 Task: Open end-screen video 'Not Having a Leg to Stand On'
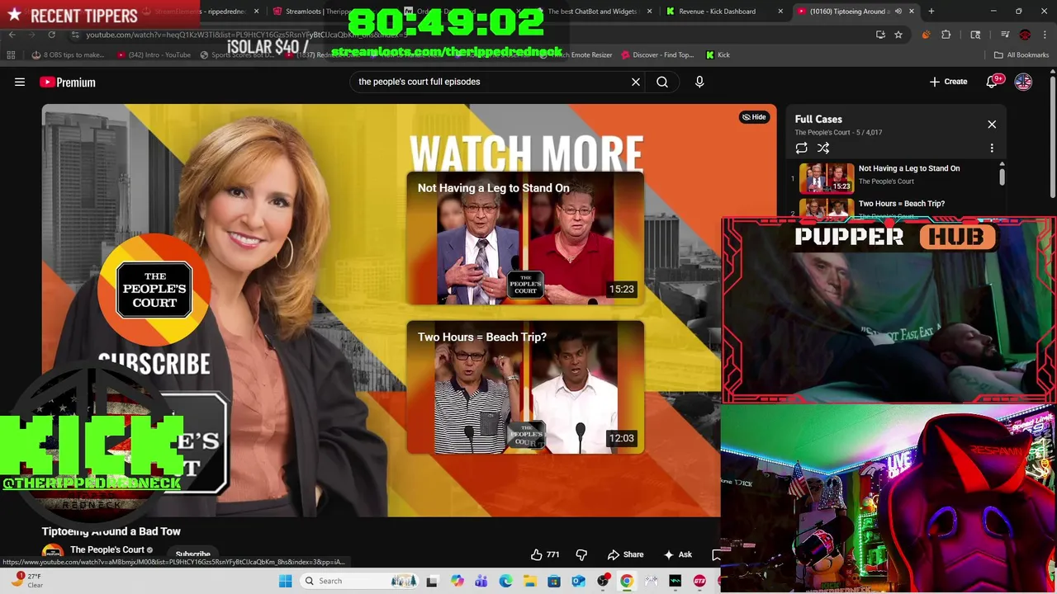click(525, 238)
